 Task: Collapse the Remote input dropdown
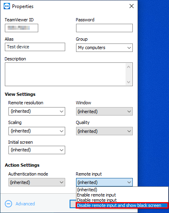(104, 182)
